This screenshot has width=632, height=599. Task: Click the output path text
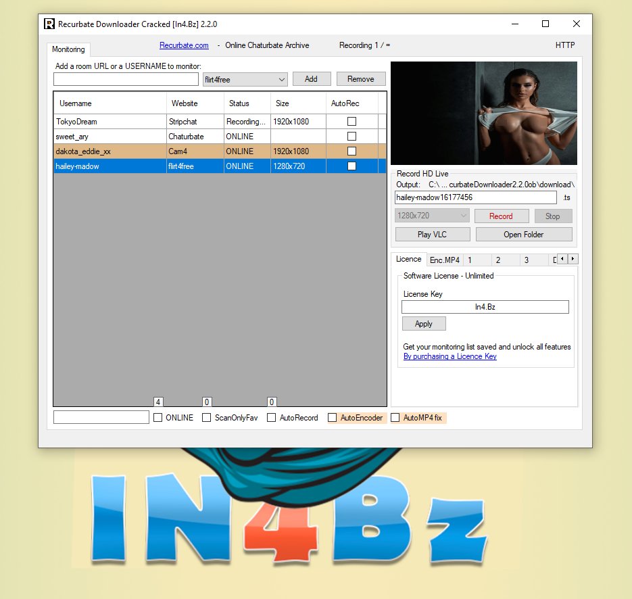coord(502,185)
